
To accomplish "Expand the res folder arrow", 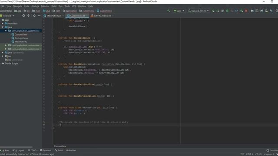I will point(3,56).
